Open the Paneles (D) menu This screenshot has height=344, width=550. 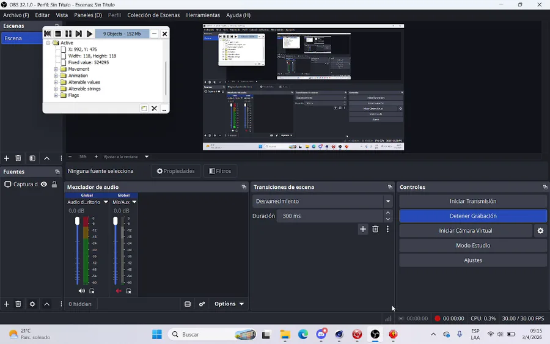pos(88,15)
